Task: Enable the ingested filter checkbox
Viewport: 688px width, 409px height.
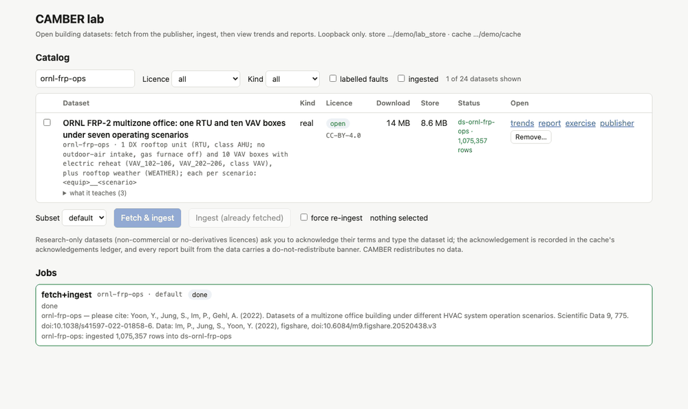Action: pyautogui.click(x=401, y=78)
